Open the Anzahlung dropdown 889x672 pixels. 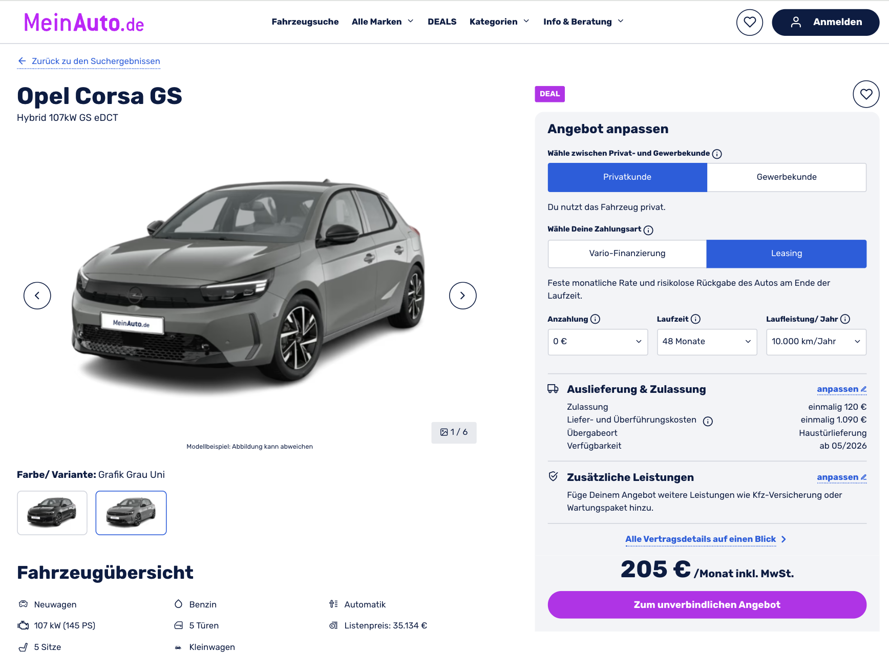tap(598, 342)
